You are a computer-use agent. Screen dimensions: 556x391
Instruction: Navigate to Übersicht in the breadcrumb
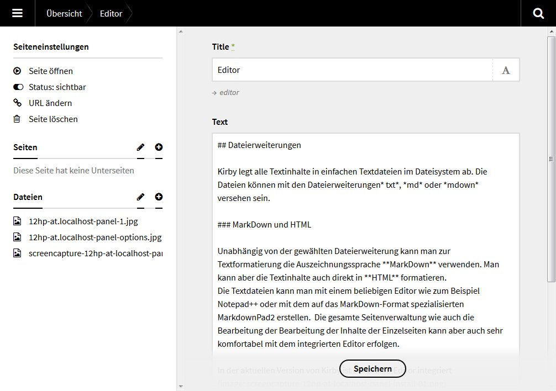pos(64,13)
